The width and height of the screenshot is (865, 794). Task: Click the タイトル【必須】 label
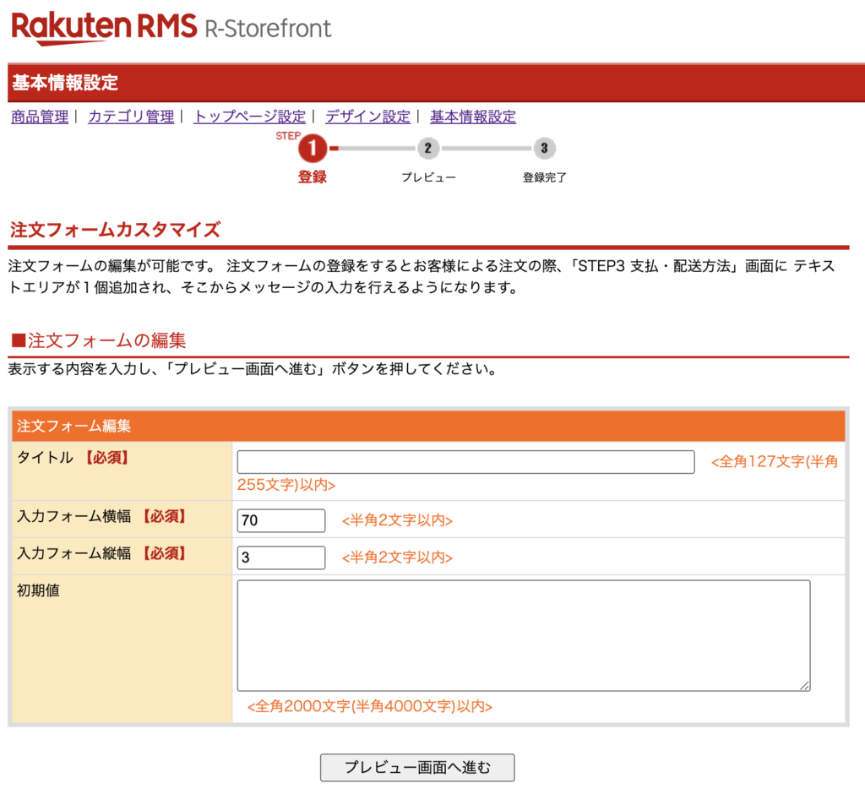[x=73, y=458]
